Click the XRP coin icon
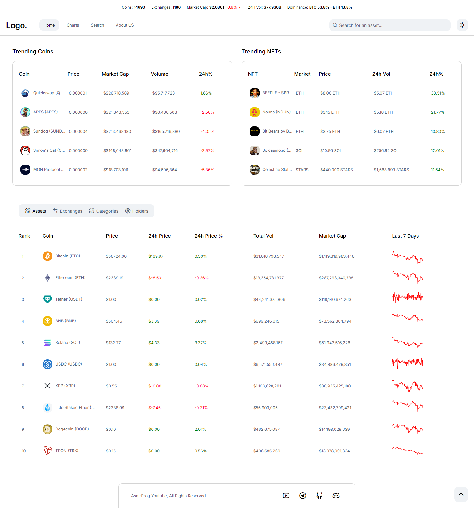Viewport: 474px width, 508px height. [x=48, y=386]
